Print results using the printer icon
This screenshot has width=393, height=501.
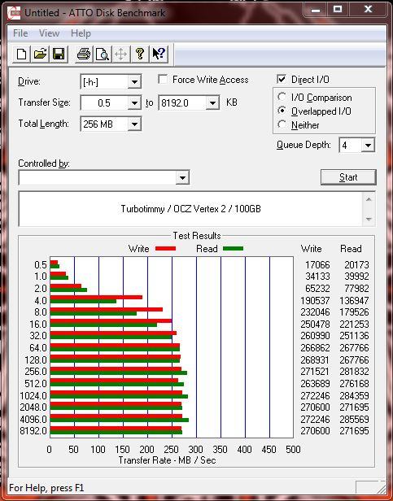[x=84, y=54]
